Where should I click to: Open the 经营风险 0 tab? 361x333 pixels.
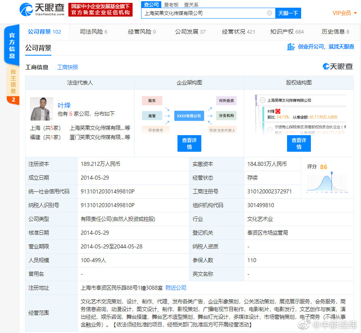[x=142, y=32]
